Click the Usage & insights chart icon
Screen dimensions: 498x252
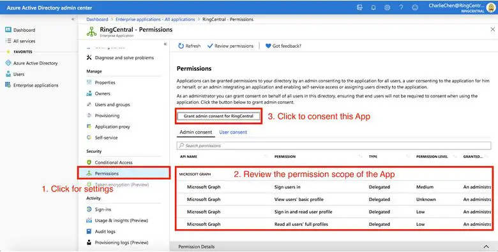(89, 220)
